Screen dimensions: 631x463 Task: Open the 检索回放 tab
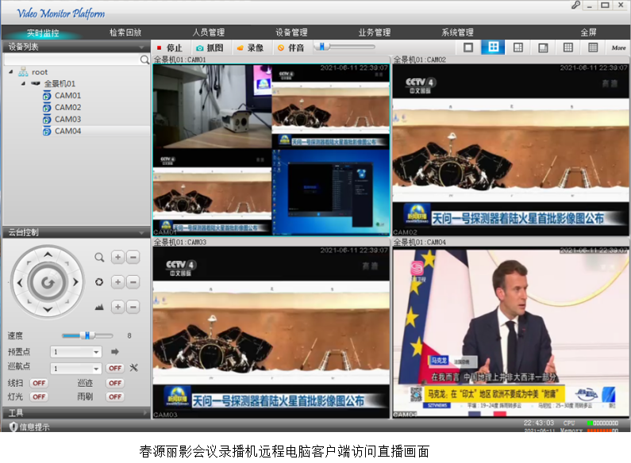point(125,33)
